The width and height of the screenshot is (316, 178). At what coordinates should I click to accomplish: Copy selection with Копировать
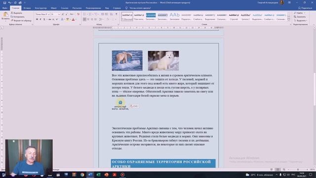click(18, 17)
